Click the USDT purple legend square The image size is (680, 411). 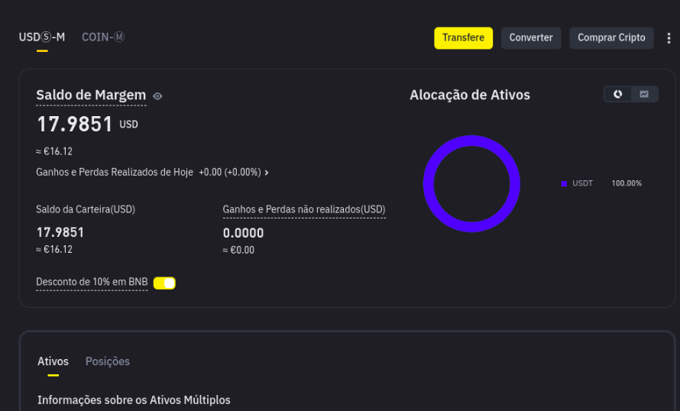(x=564, y=184)
